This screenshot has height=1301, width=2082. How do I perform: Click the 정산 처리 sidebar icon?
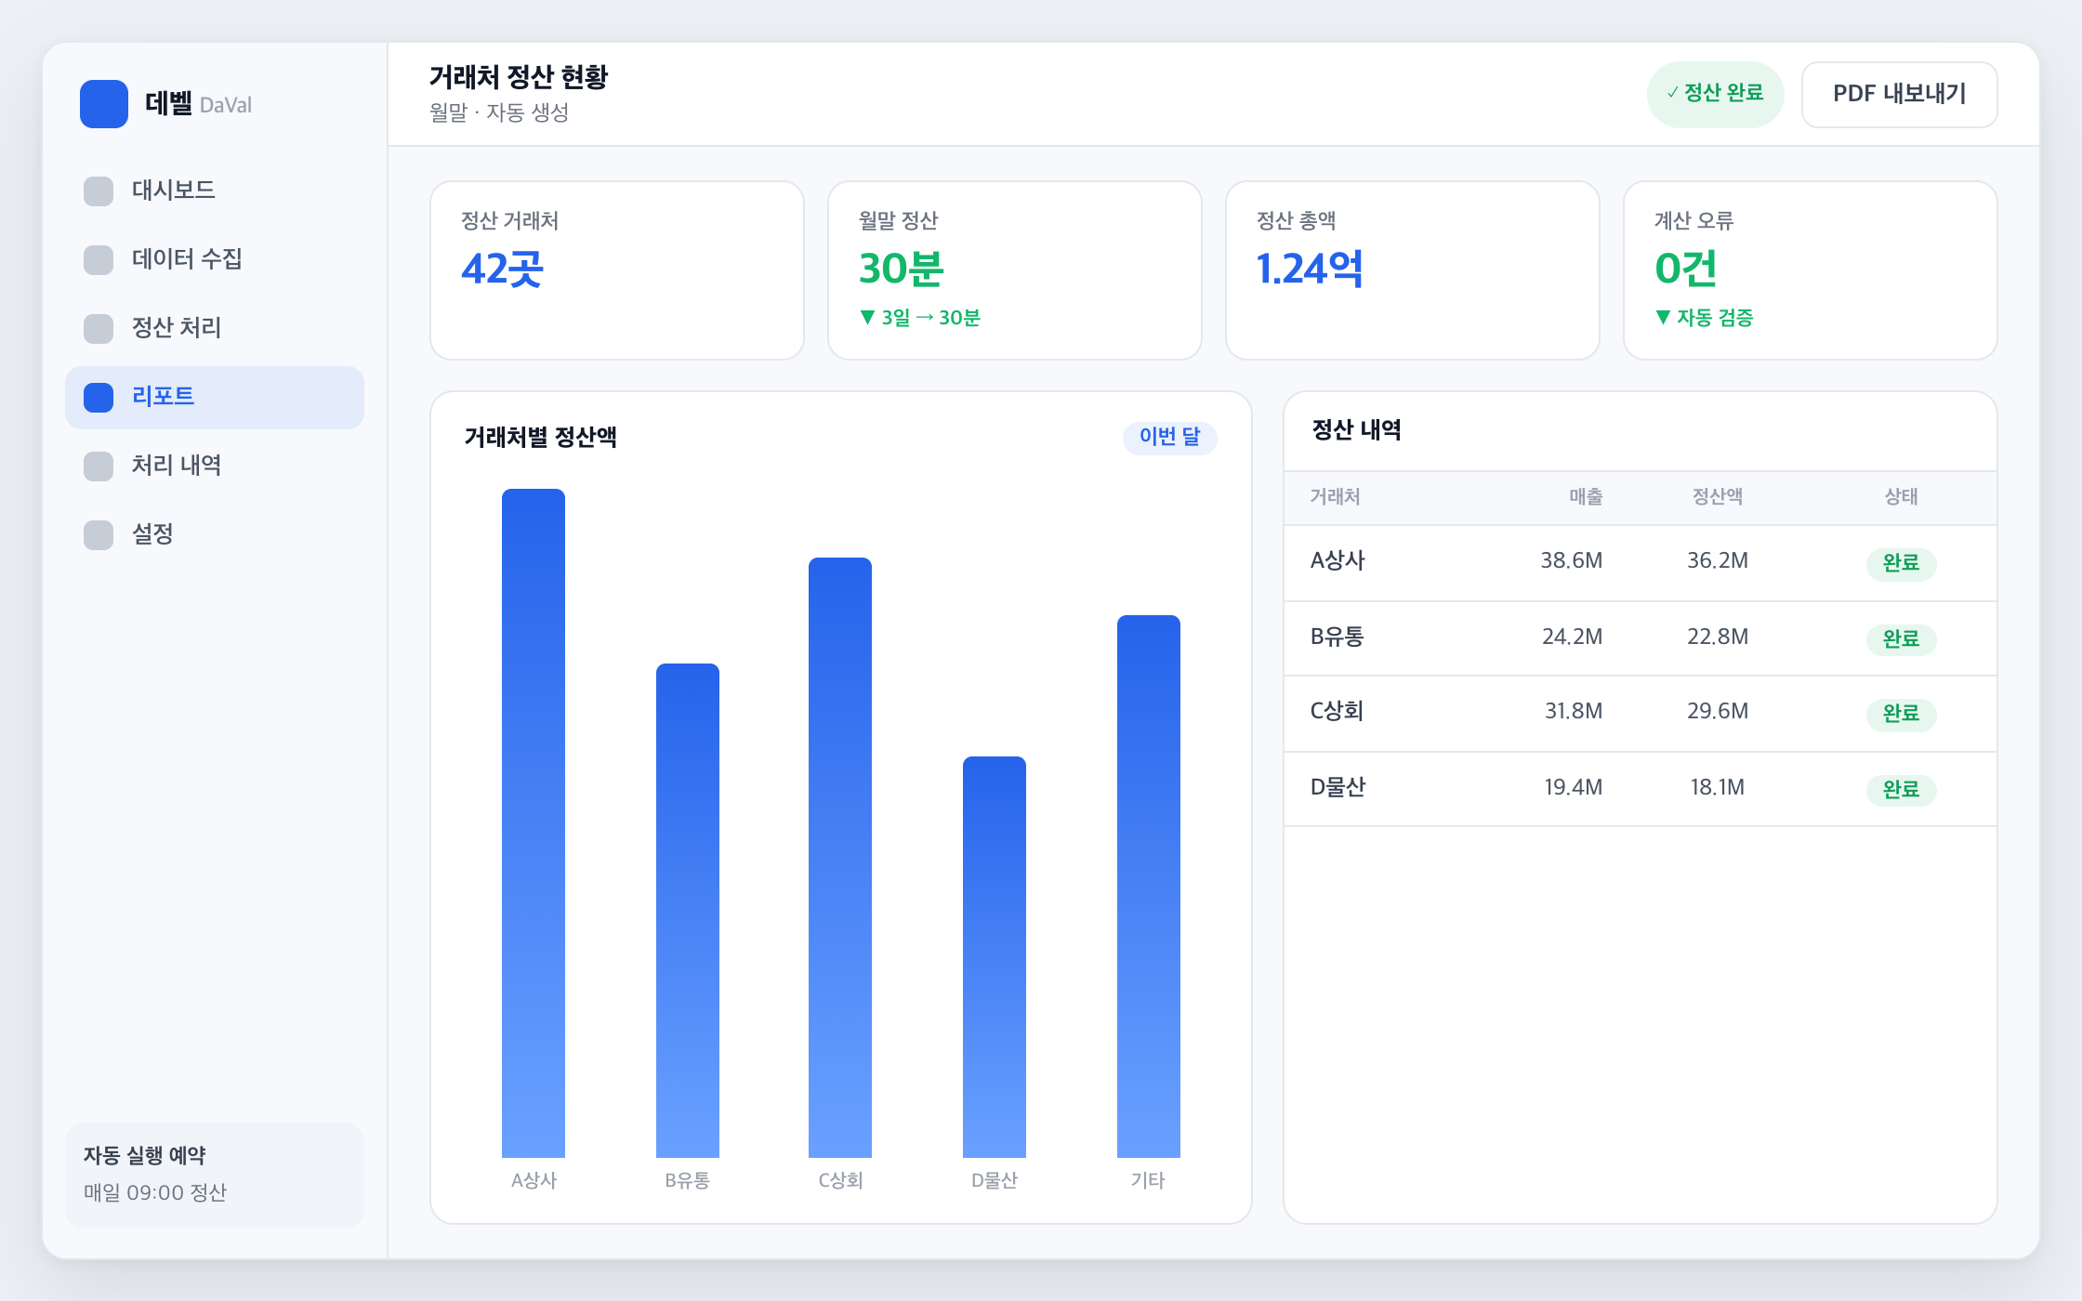point(99,329)
